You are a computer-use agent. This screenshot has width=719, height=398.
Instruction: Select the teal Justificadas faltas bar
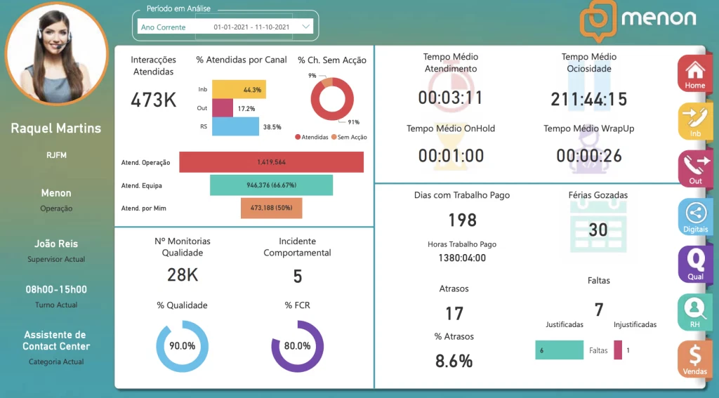[559, 350]
